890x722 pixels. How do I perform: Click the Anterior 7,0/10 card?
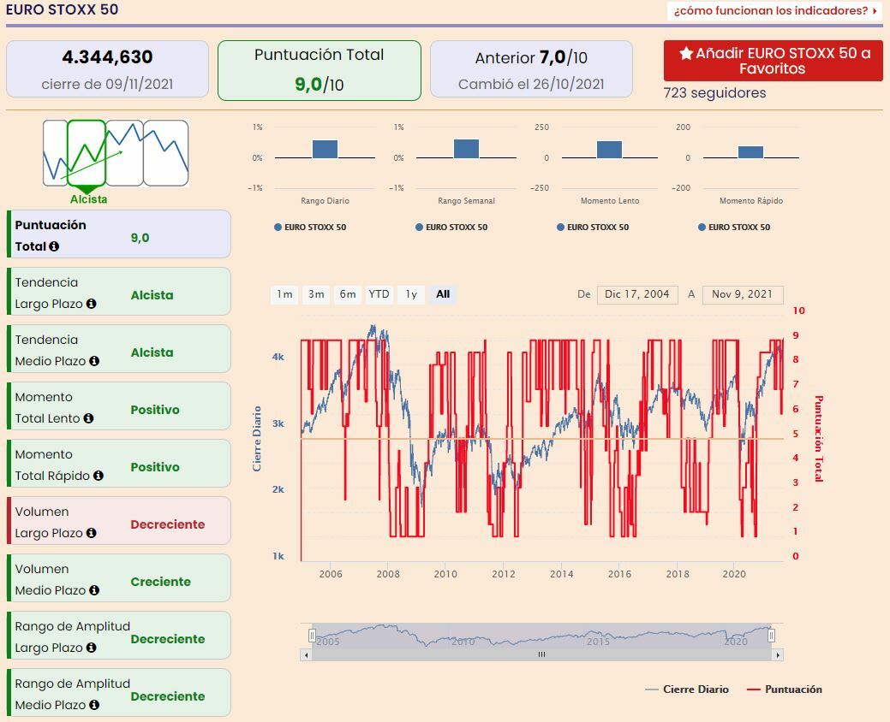click(x=531, y=69)
